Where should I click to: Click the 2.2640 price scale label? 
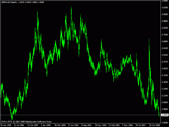pyautogui.click(x=165, y=82)
